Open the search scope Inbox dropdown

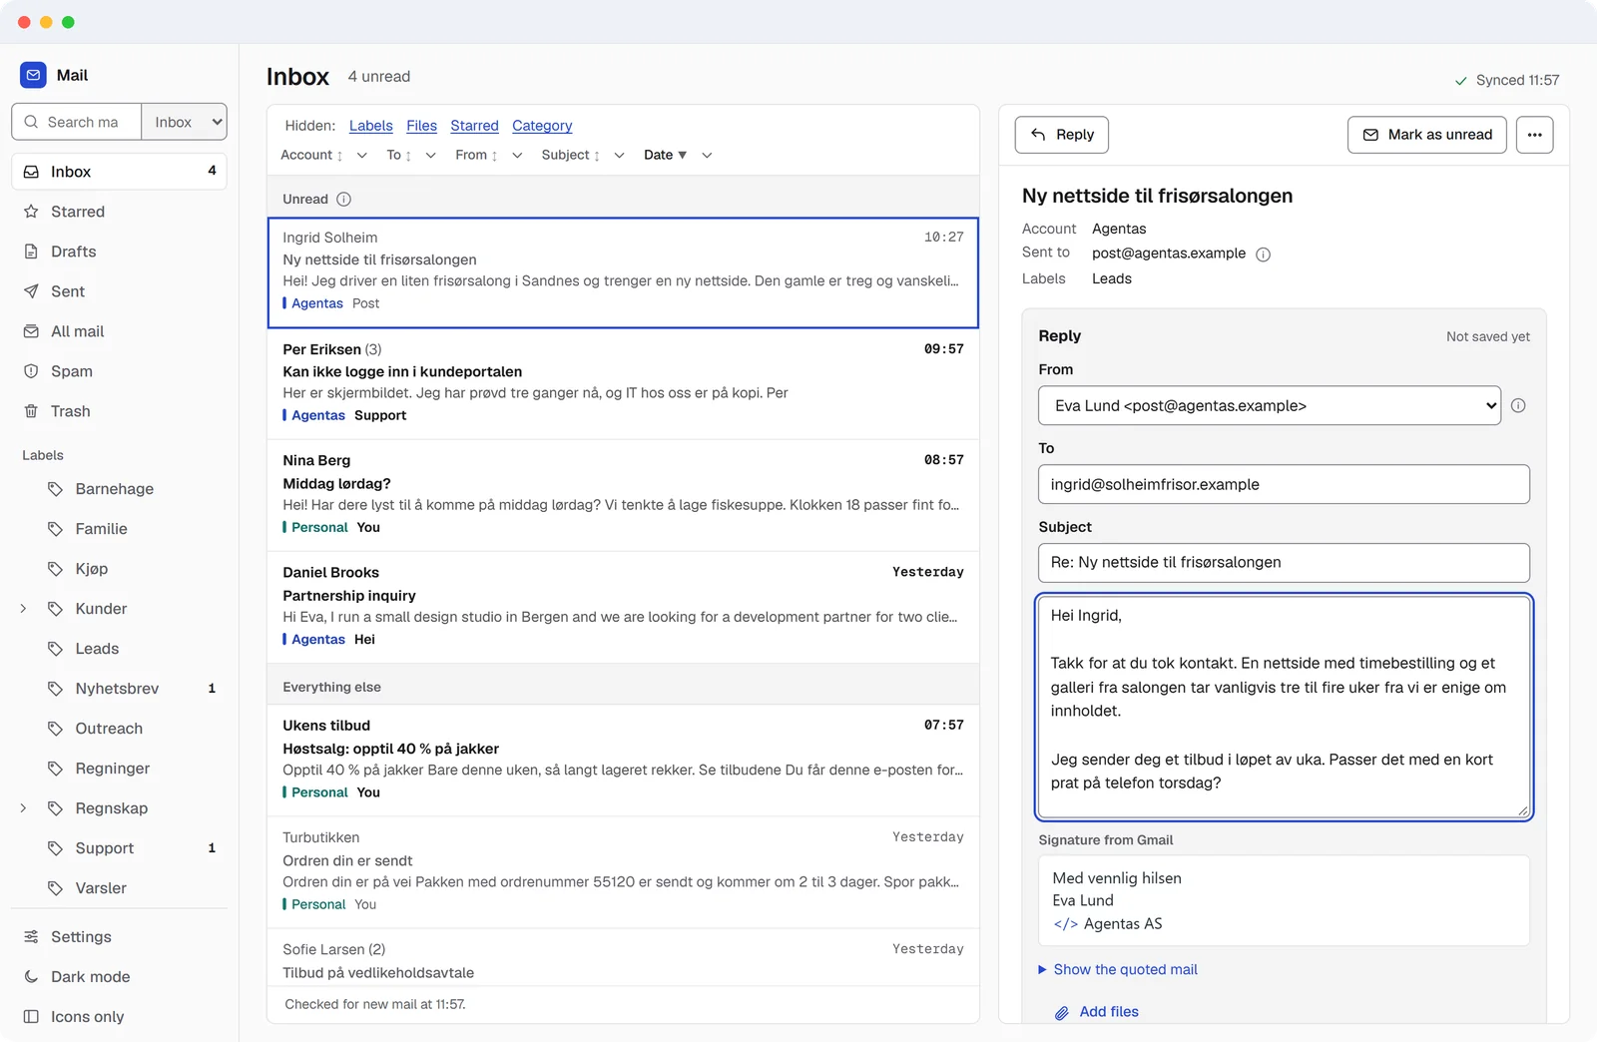[185, 122]
